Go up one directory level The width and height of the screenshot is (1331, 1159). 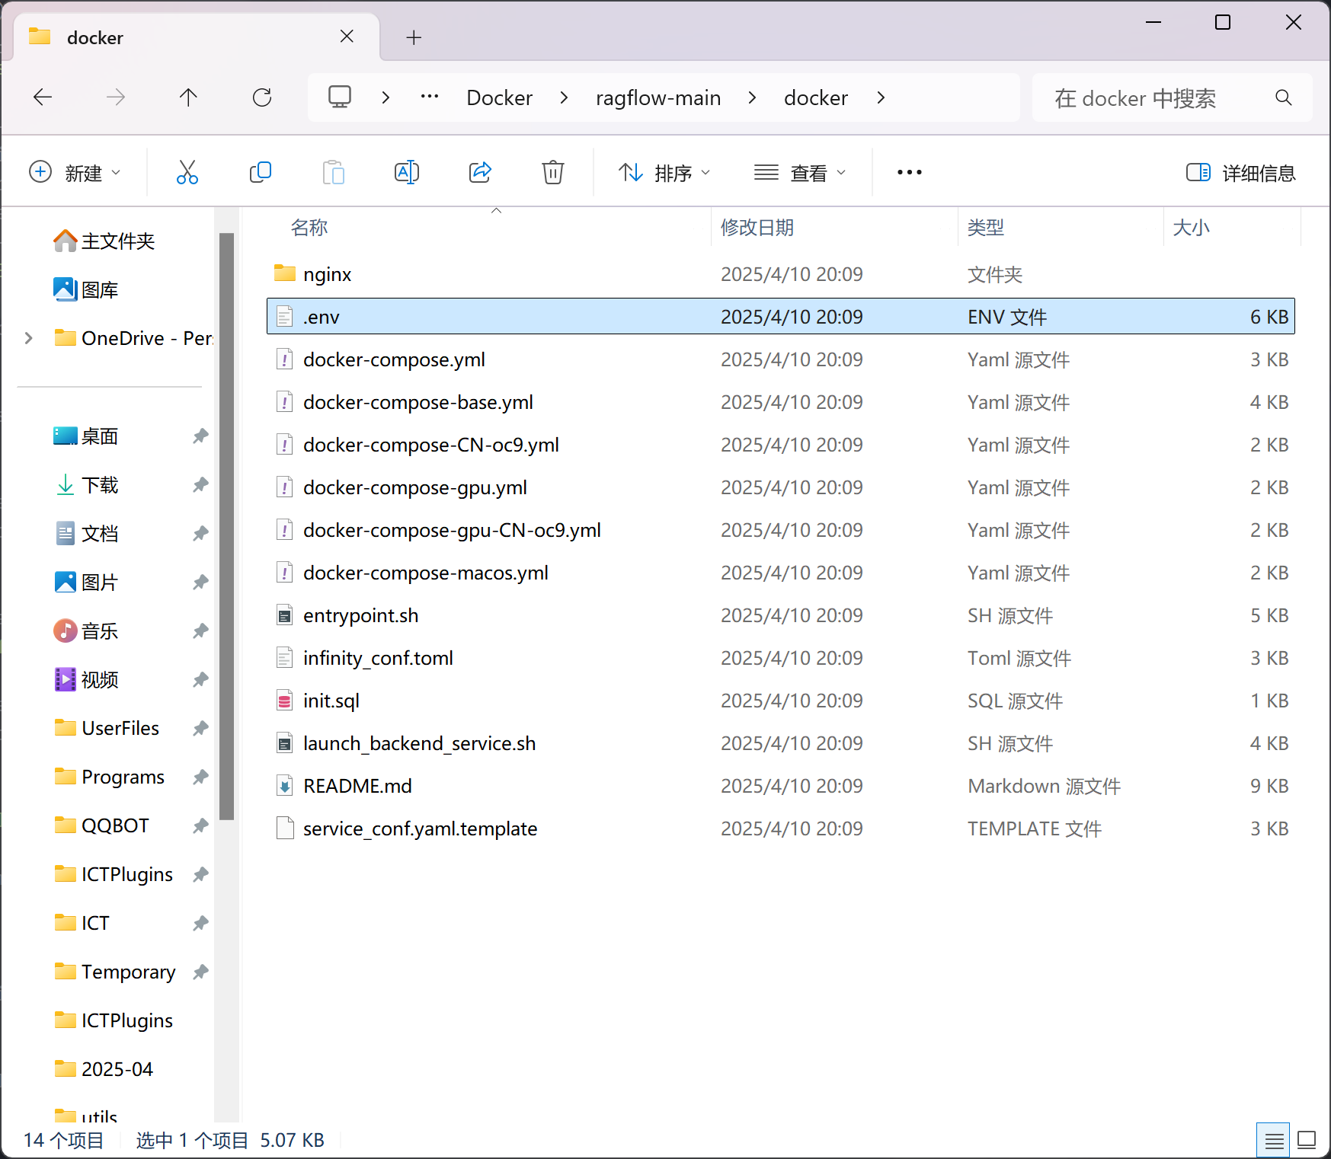pos(188,97)
